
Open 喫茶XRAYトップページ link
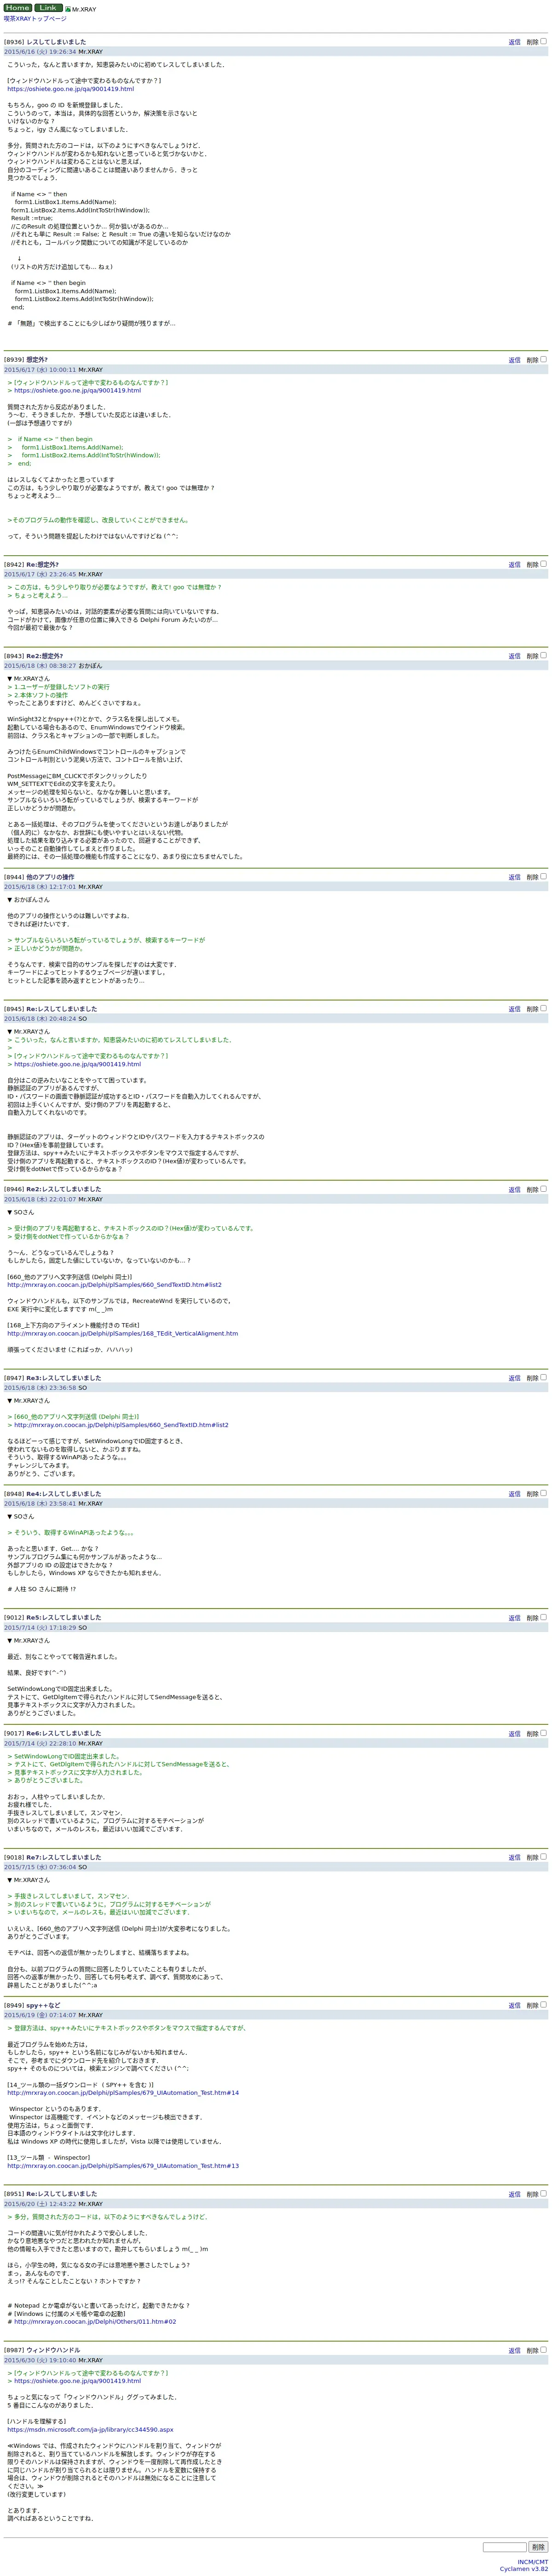pos(35,18)
